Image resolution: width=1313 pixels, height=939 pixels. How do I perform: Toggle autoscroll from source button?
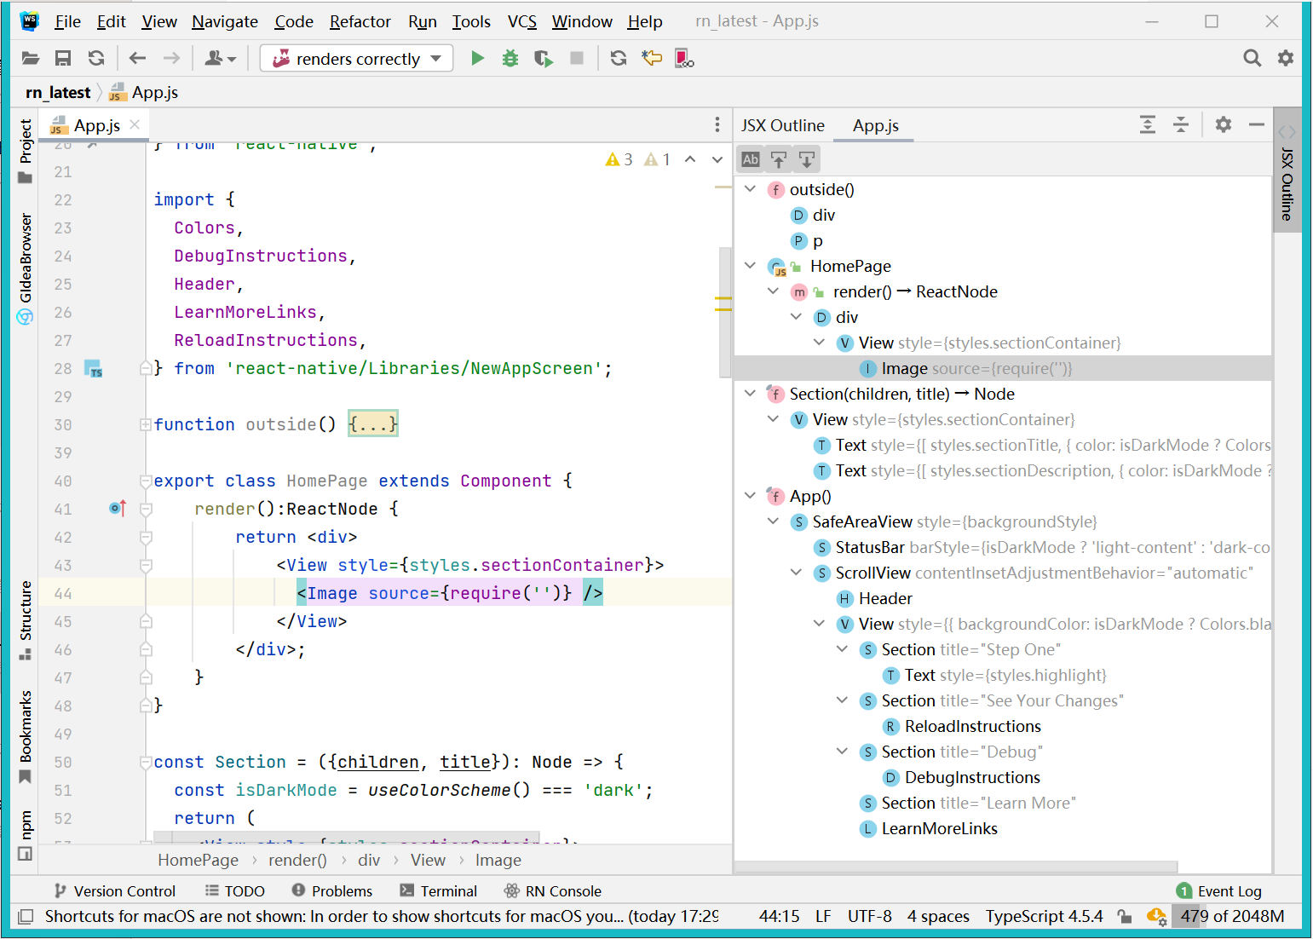pos(807,159)
